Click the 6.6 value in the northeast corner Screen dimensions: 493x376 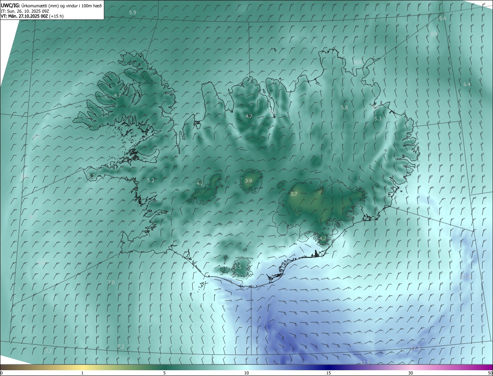point(443,18)
